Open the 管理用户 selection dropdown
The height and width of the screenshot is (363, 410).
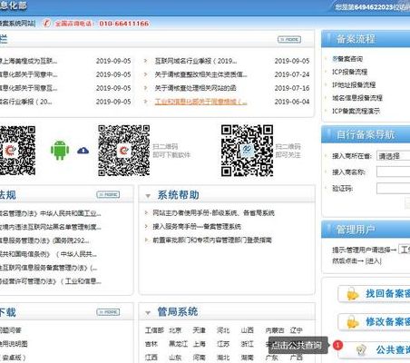[x=405, y=250]
